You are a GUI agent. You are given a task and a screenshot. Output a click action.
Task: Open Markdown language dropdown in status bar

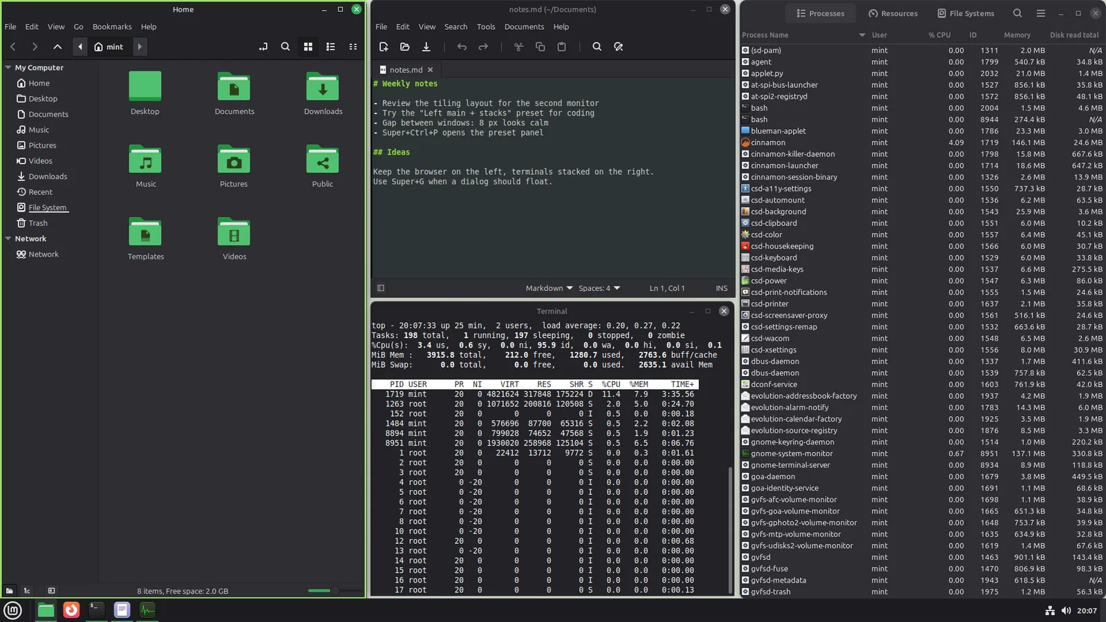549,288
